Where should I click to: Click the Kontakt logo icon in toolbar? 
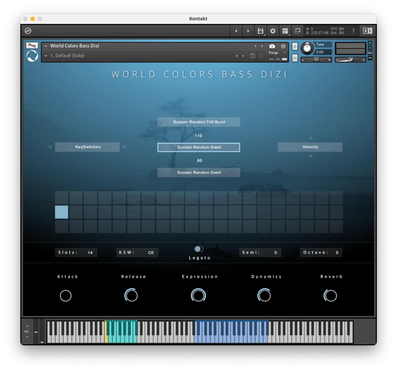(28, 31)
